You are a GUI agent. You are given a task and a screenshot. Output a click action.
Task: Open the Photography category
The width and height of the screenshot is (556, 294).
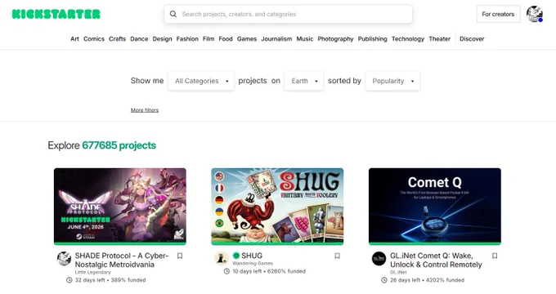click(x=335, y=39)
